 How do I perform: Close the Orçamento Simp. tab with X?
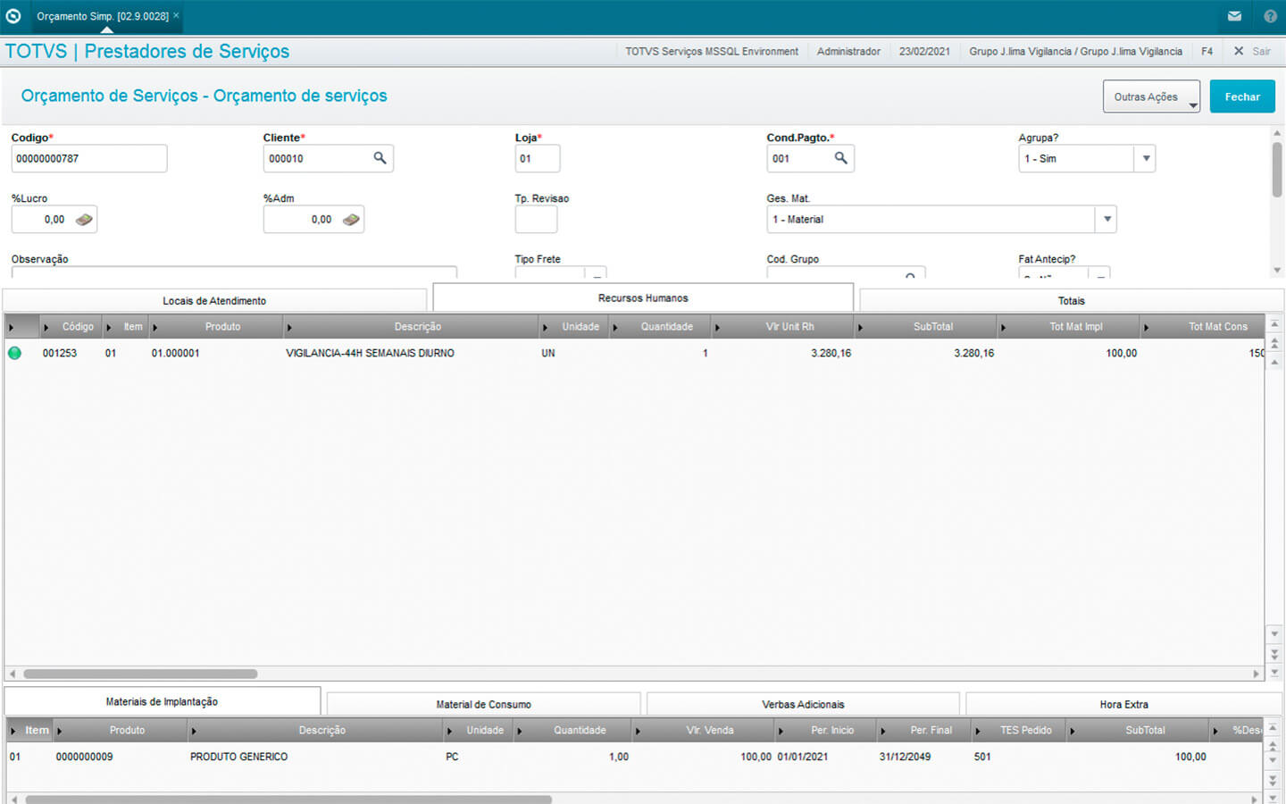pos(176,15)
